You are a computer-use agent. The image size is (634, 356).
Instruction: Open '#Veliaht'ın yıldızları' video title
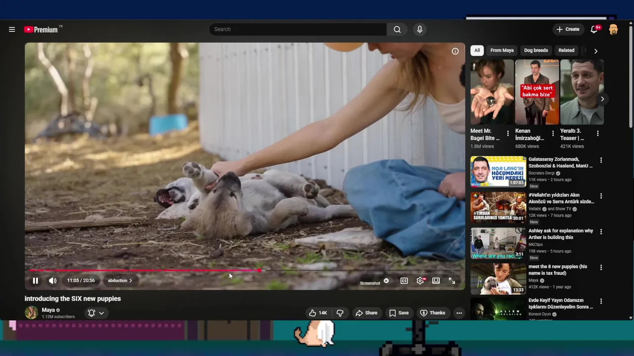tap(561, 198)
